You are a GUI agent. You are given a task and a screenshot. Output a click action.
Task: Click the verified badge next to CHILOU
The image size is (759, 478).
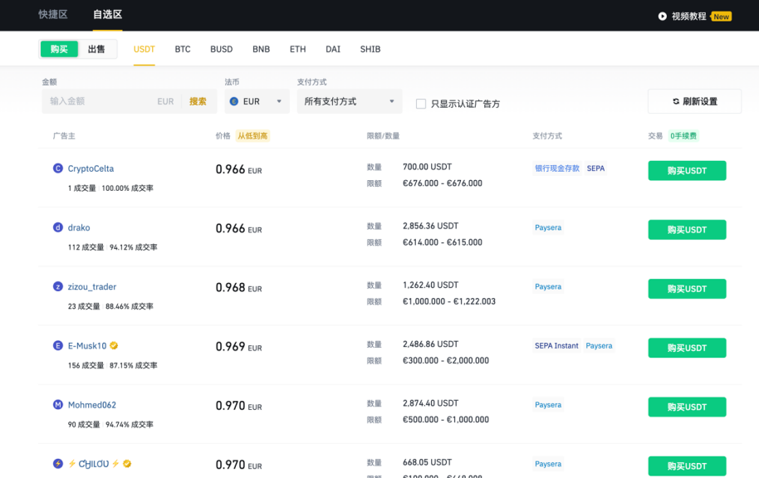tap(127, 463)
